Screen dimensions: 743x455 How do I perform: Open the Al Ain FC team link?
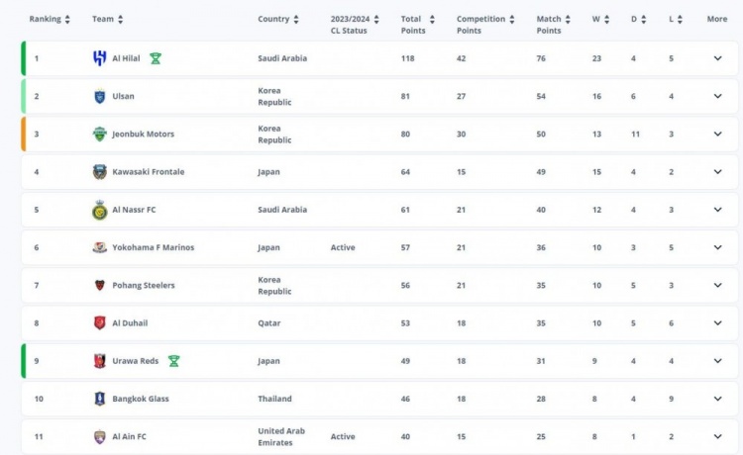(x=131, y=436)
